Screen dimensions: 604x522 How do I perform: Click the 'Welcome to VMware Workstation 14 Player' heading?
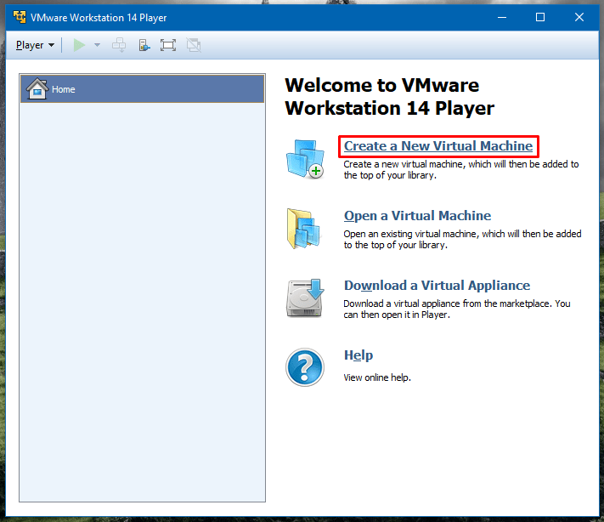pos(389,96)
